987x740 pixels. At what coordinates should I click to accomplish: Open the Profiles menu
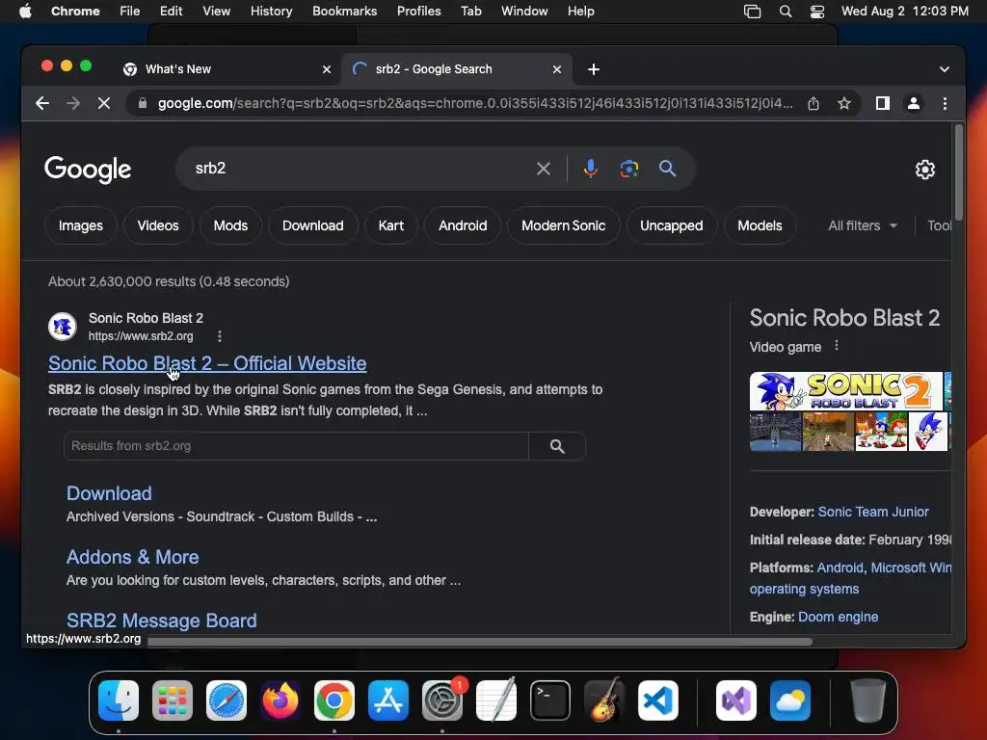[x=418, y=12]
